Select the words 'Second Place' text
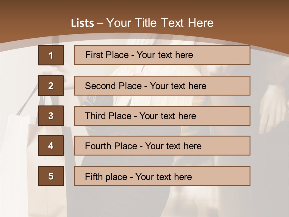Image resolution: width=289 pixels, height=217 pixels. 113,86
